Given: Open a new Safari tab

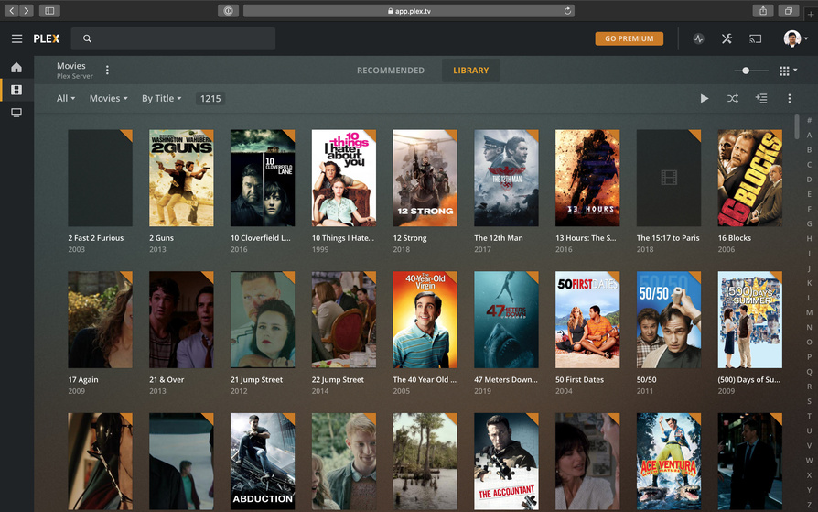Looking at the screenshot, I should [811, 14].
